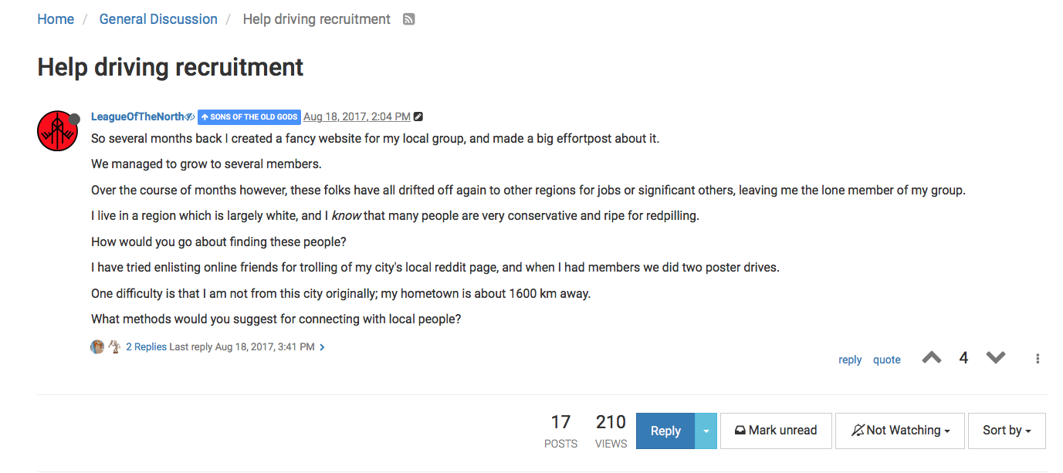This screenshot has height=473, width=1063.
Task: Upvote the first post
Action: pos(932,358)
